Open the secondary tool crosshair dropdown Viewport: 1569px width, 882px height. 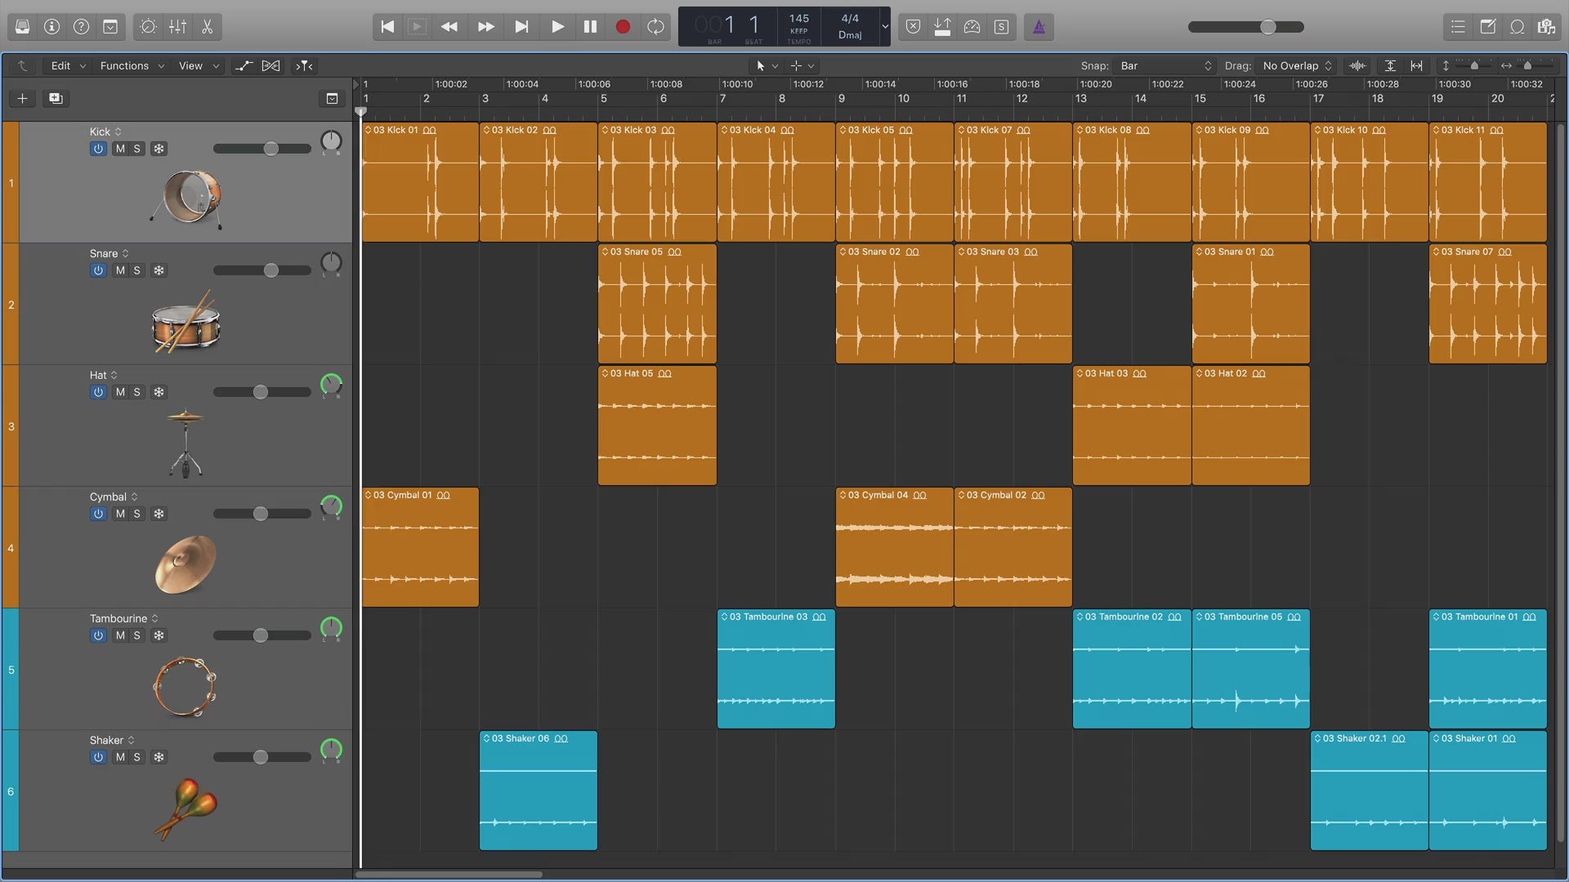point(802,65)
